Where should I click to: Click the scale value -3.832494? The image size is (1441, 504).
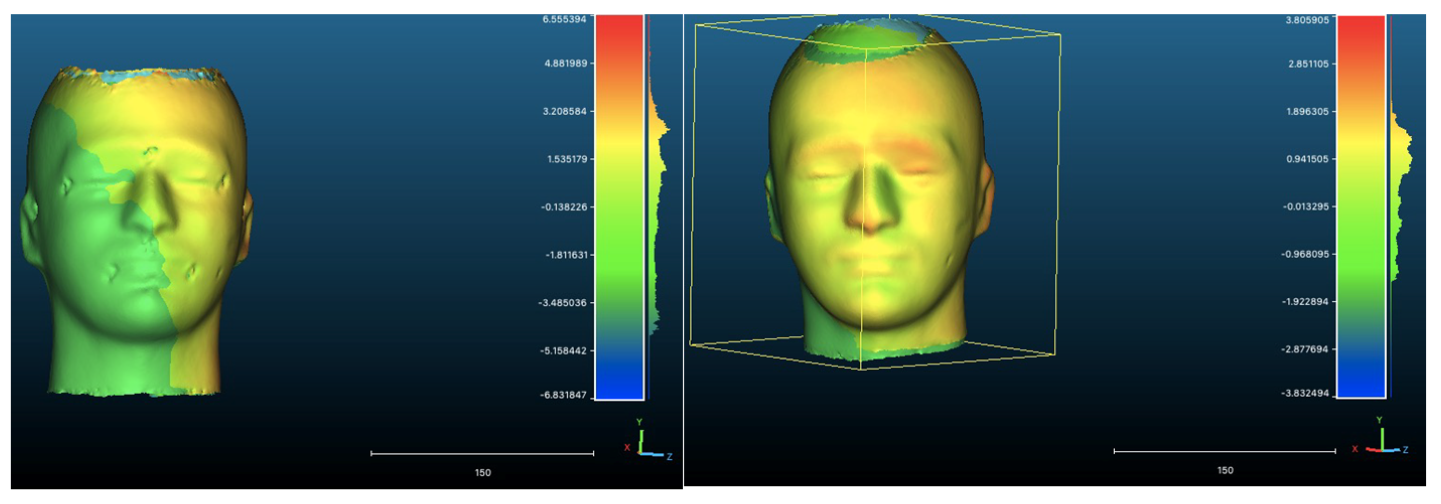(x=1305, y=393)
